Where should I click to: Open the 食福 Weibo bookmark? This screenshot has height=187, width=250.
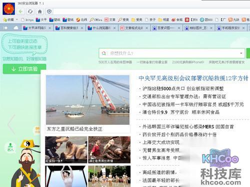(177, 20)
